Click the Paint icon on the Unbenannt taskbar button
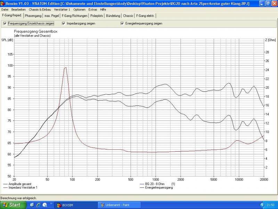Screen dimensions: 278x209 pyautogui.click(x=103, y=205)
